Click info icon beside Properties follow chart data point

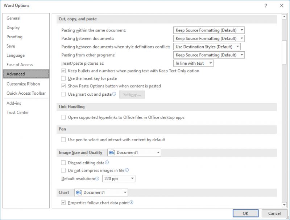[x=131, y=202]
